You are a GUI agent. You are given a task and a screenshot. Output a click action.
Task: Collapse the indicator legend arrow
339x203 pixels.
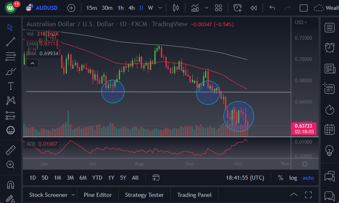coord(32,63)
